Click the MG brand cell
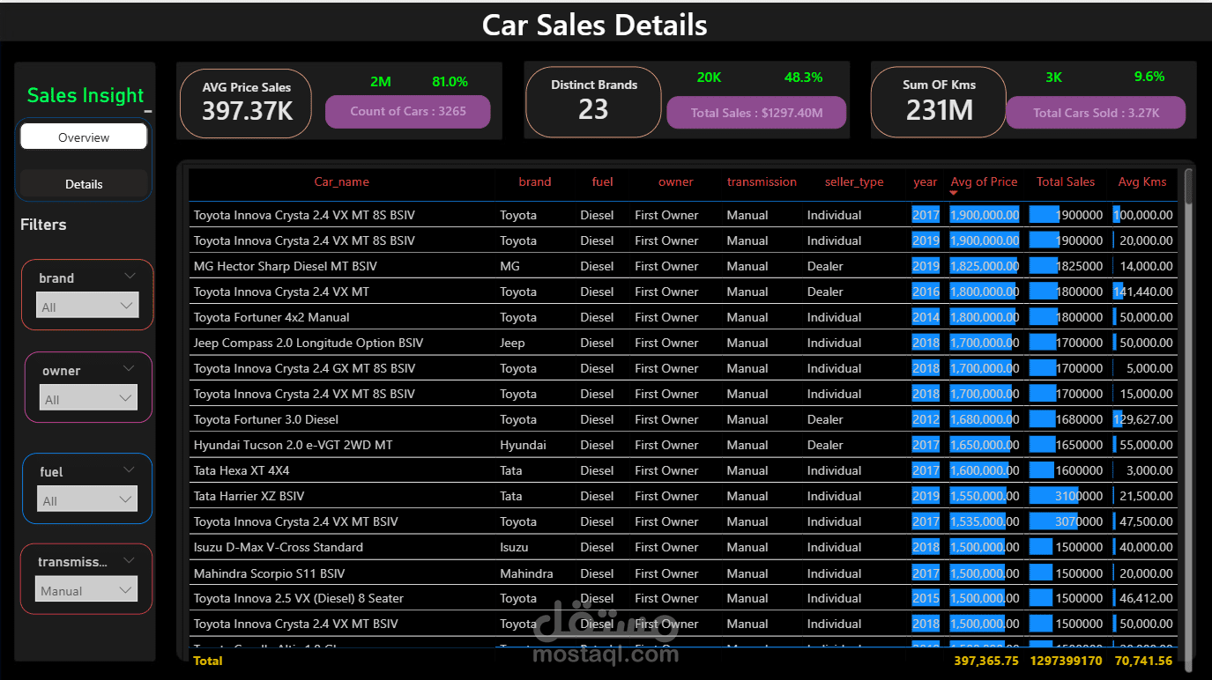 click(509, 265)
